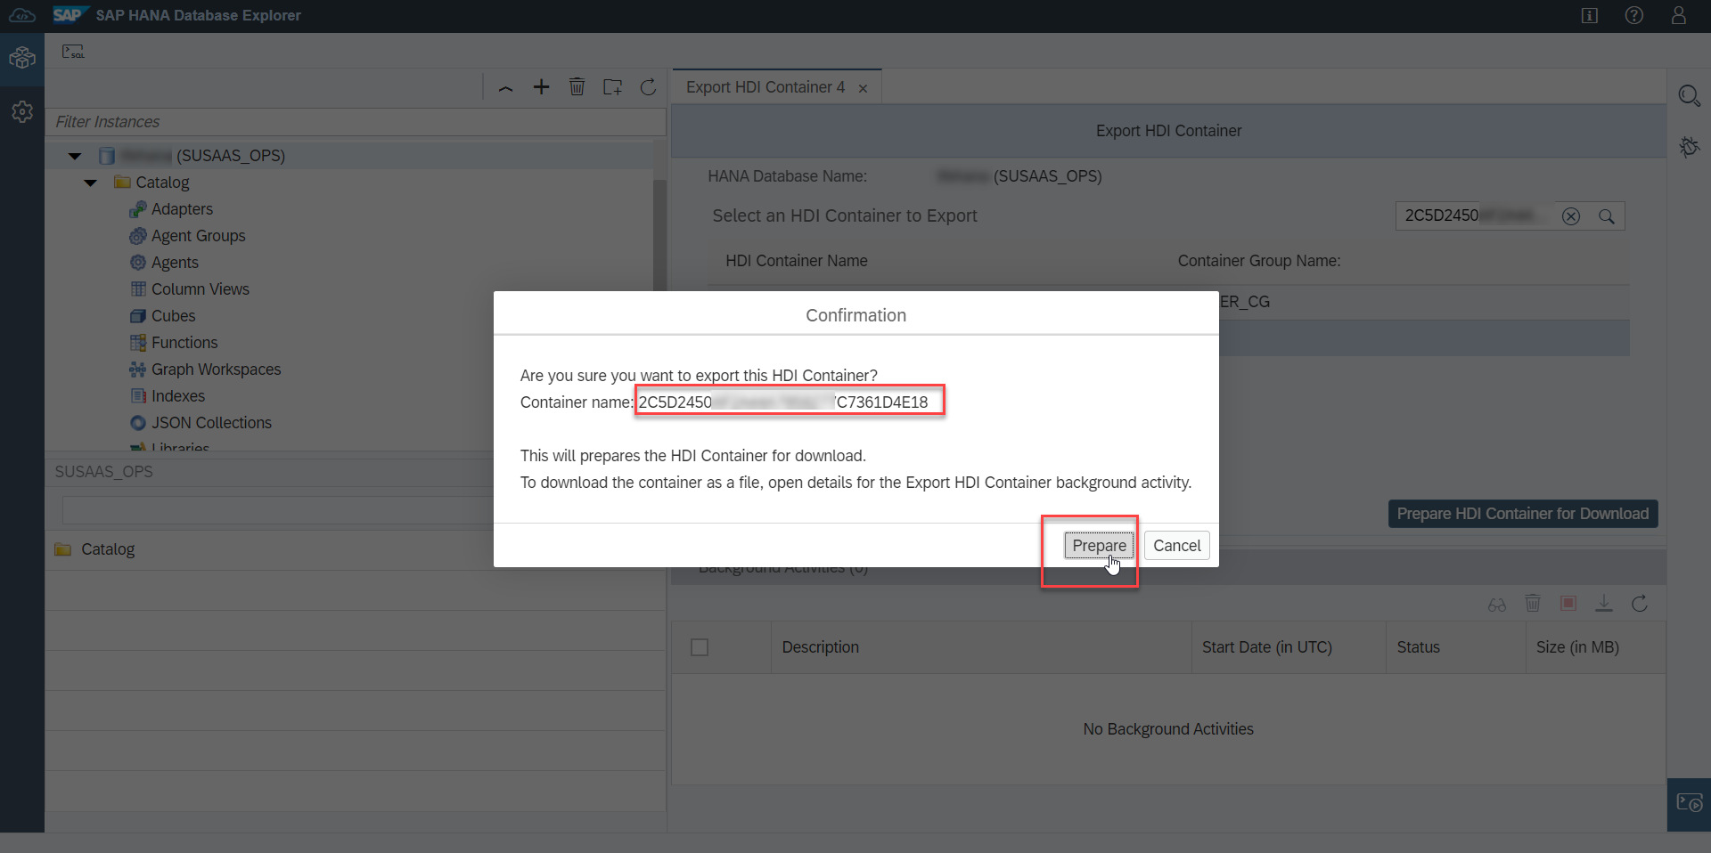Select the container name text in dialog

(783, 402)
